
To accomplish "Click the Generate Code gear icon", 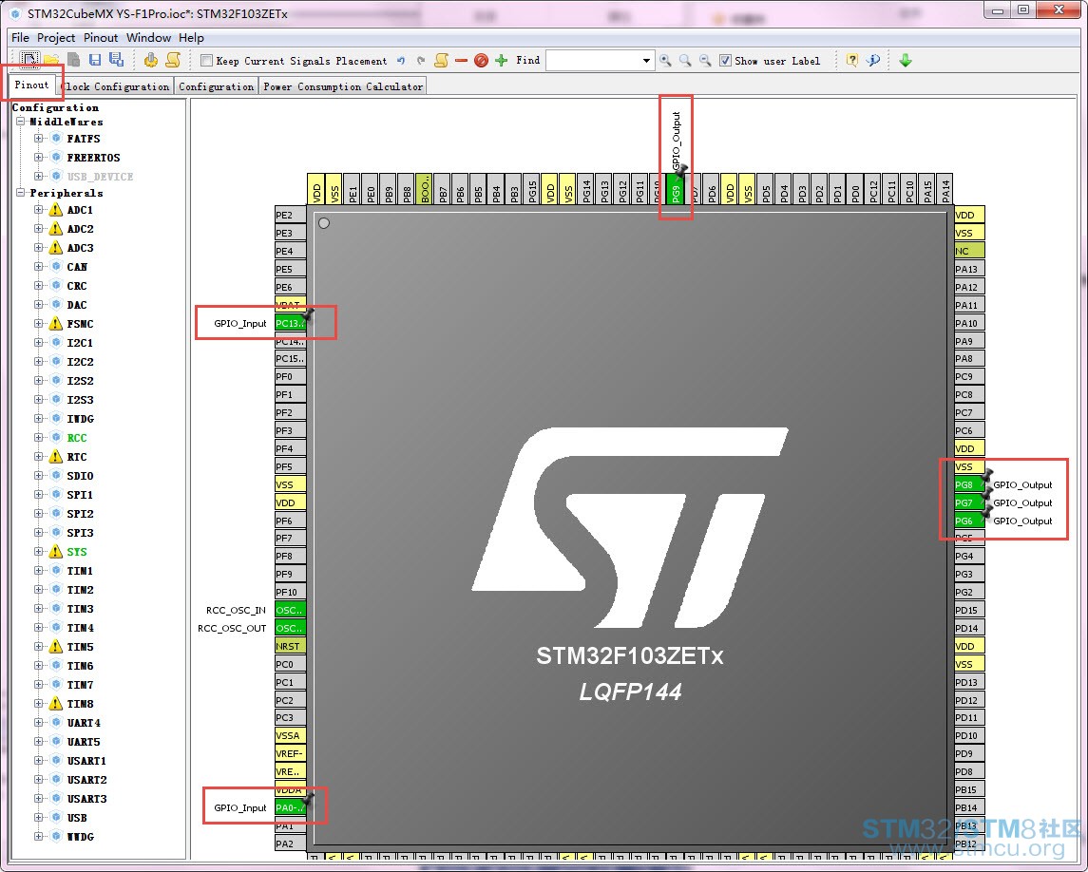I will [150, 61].
